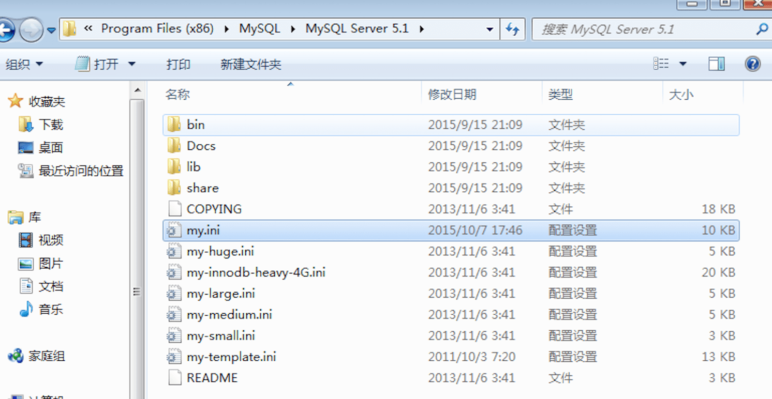Image resolution: width=772 pixels, height=399 pixels.
Task: Click MySQL Server 5.1 breadcrumb
Action: pyautogui.click(x=357, y=29)
